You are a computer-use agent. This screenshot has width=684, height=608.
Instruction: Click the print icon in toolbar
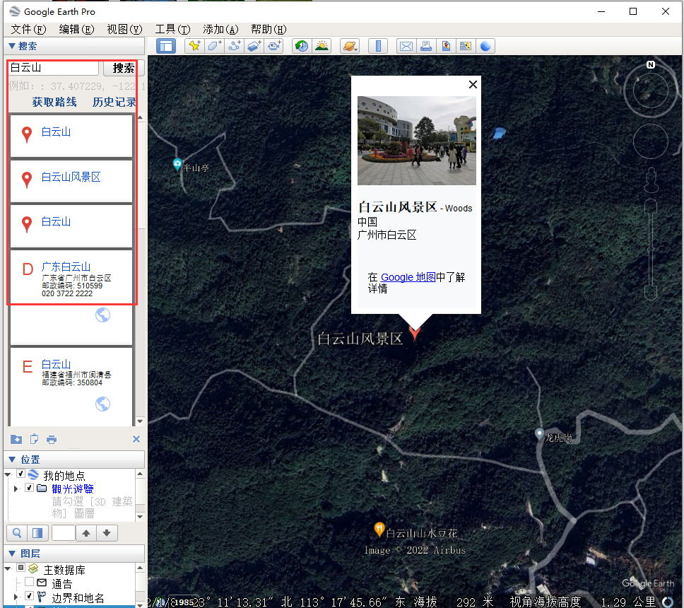425,46
